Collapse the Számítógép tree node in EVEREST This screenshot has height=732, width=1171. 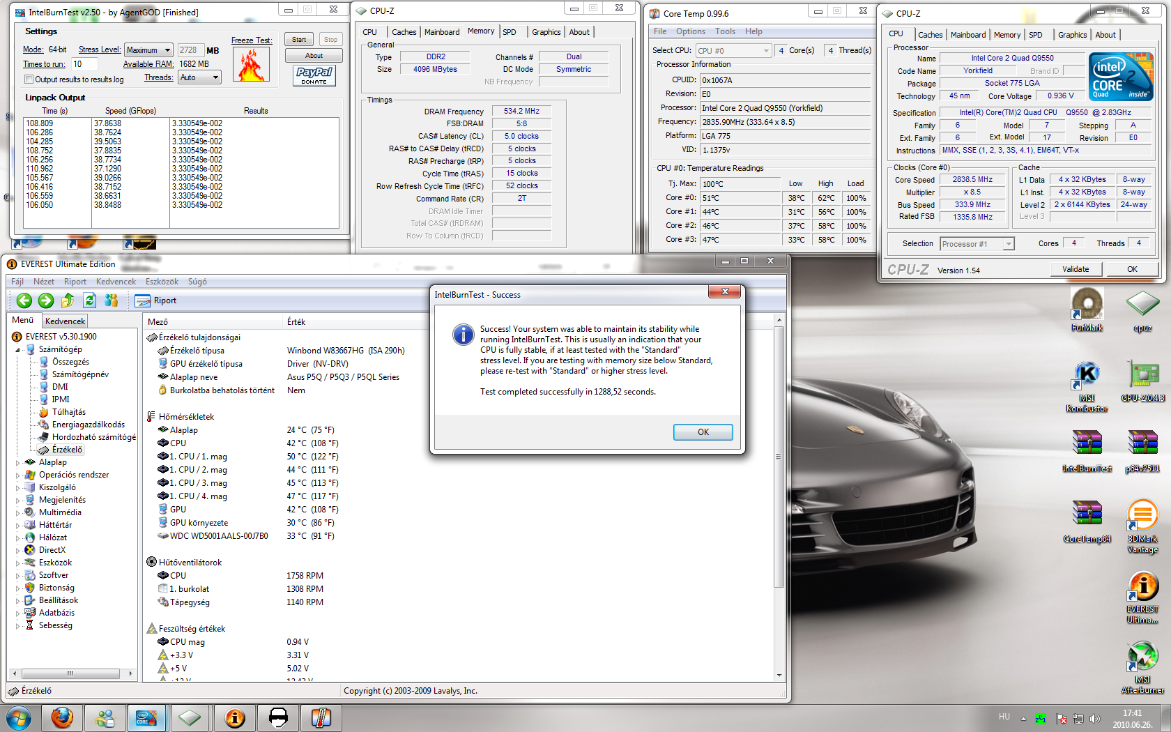(x=18, y=349)
